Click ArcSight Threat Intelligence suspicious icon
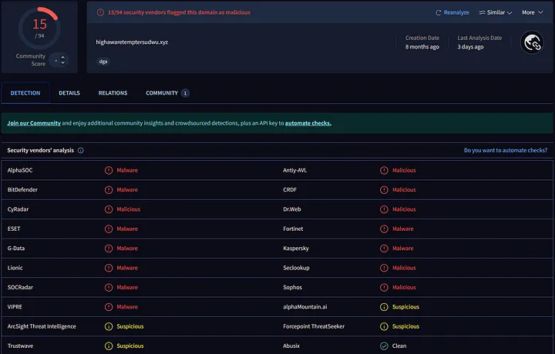Viewport: 555px width, 354px height. point(109,326)
